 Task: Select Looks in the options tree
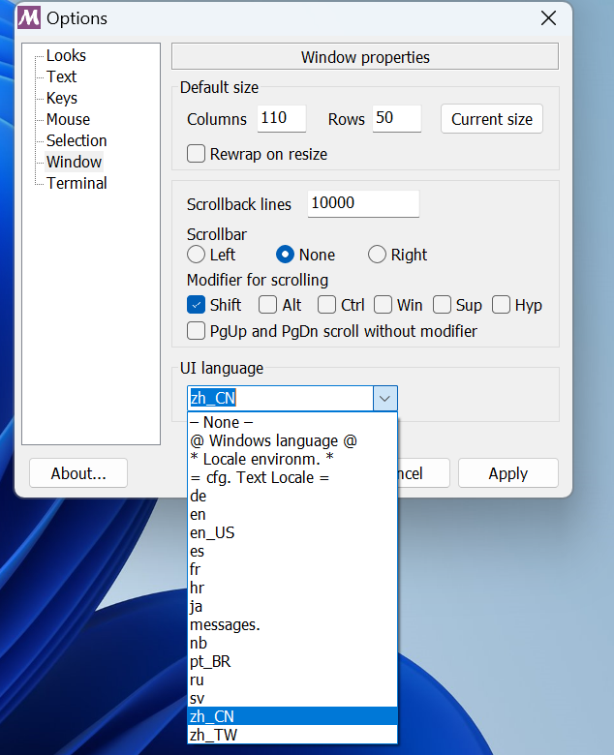(66, 55)
